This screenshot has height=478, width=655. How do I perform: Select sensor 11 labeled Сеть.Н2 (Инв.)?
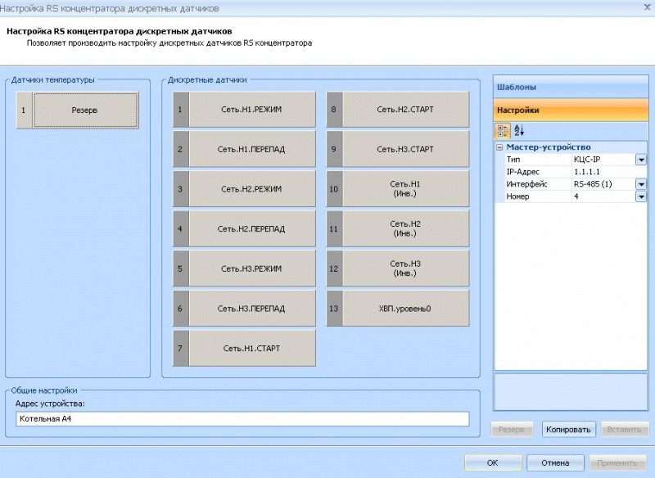[400, 228]
